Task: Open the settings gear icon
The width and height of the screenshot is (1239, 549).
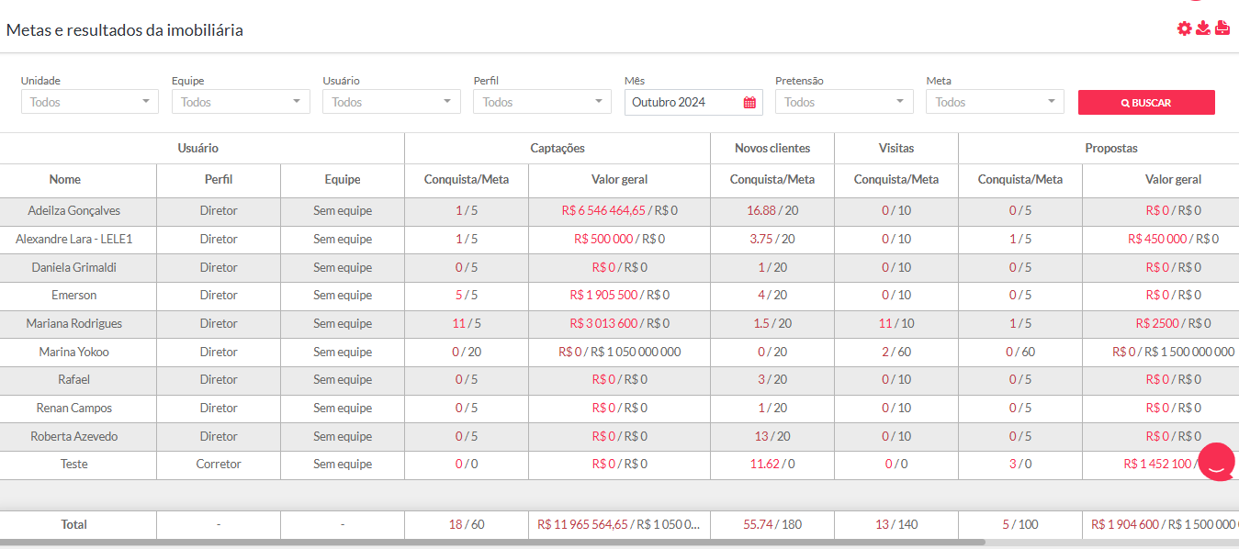Action: point(1184,28)
